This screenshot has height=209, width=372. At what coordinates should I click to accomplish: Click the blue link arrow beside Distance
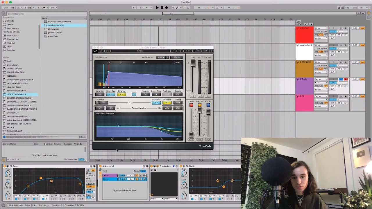[134, 94]
